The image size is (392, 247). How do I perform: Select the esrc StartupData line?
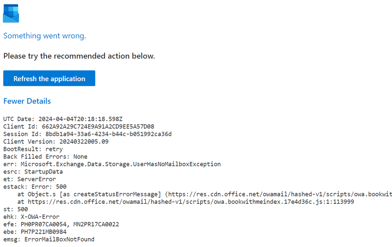tap(33, 172)
